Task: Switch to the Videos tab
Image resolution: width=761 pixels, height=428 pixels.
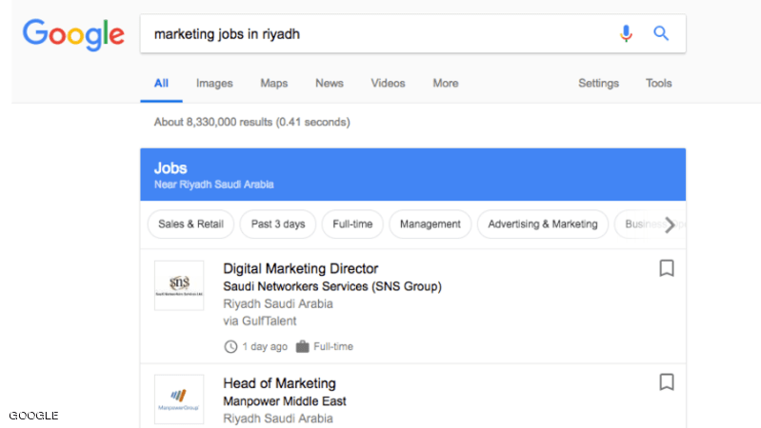Action: click(x=388, y=84)
